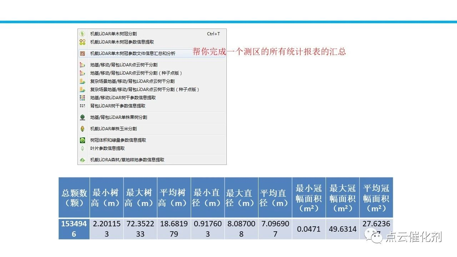The image size is (457, 257).
Task: Click the trunk icon beside 地基/移动/背包LiDAR点云树干分割（种子点版）
Action: coord(82,73)
